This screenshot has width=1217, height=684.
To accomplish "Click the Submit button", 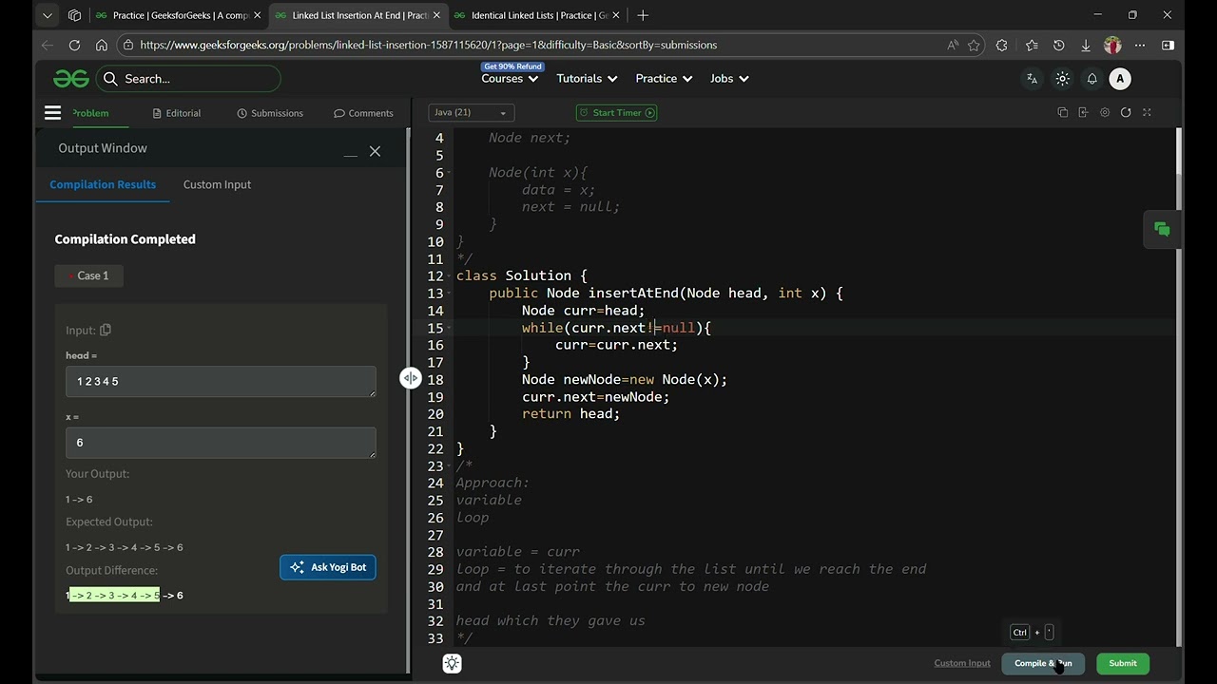I will (1122, 663).
